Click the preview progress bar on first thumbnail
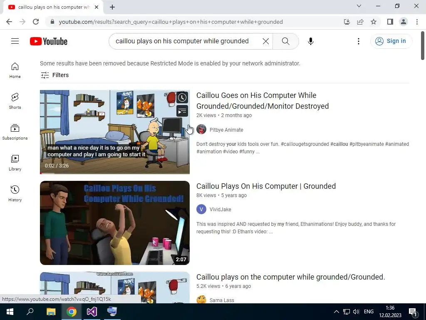Image resolution: width=426 pixels, height=320 pixels. [x=115, y=173]
